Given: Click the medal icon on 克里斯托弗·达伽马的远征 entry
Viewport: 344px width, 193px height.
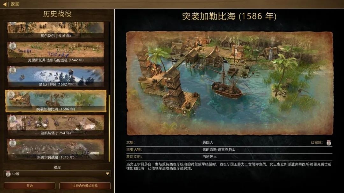Looking at the screenshot, I should [x=12, y=46].
